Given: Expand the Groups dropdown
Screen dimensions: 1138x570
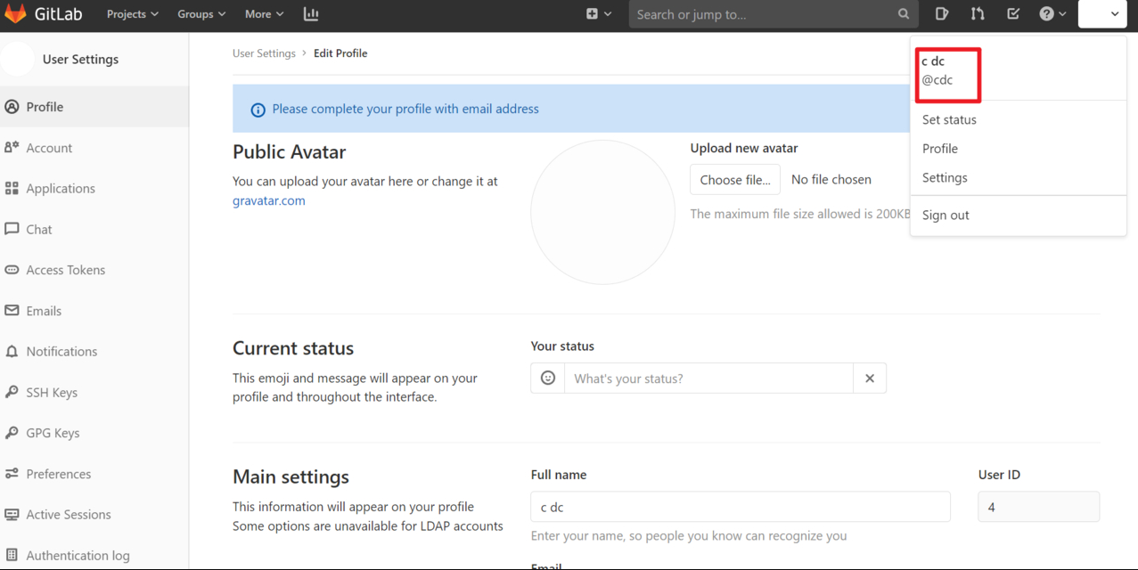Looking at the screenshot, I should click(x=201, y=14).
